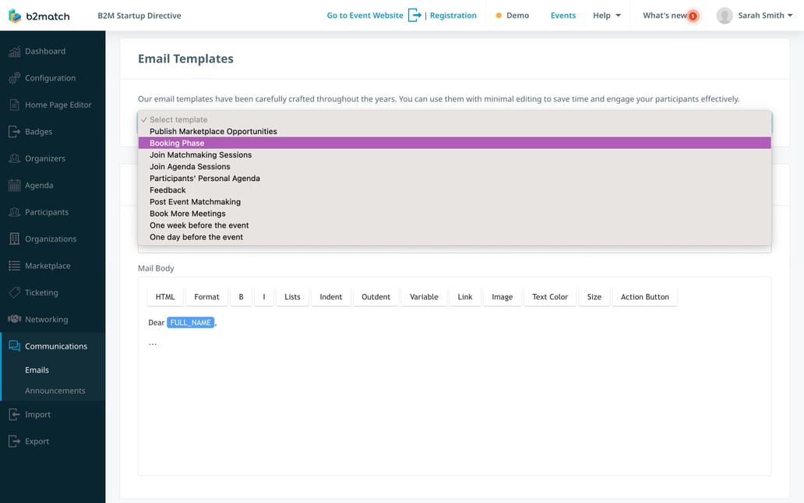This screenshot has height=503, width=804.
Task: Switch to HTML view in the editor
Action: click(164, 296)
